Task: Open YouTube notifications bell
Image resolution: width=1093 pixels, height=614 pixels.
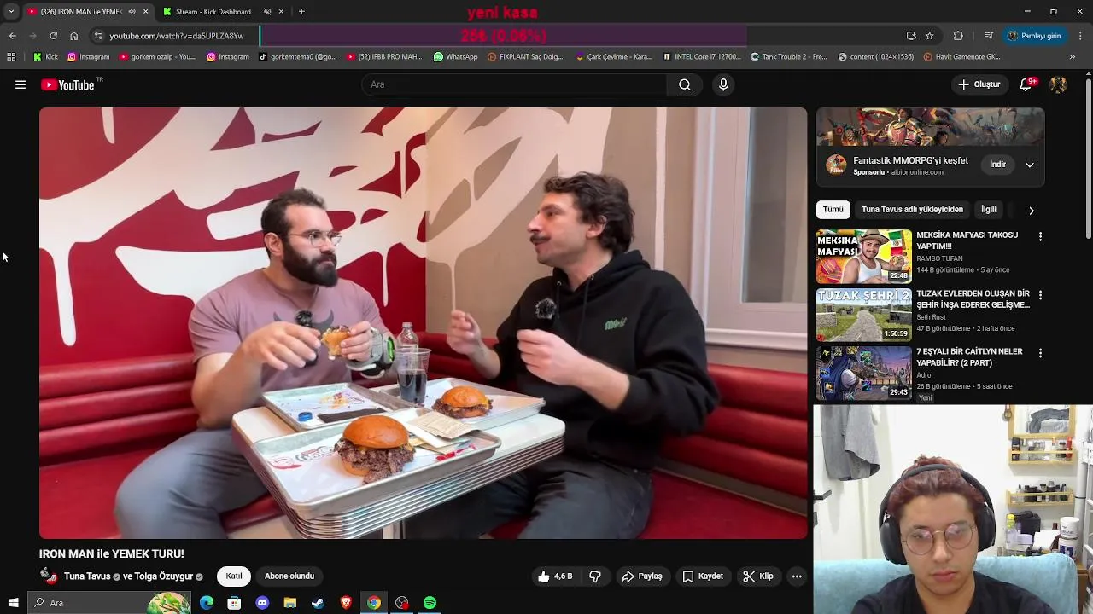Action: tap(1026, 84)
